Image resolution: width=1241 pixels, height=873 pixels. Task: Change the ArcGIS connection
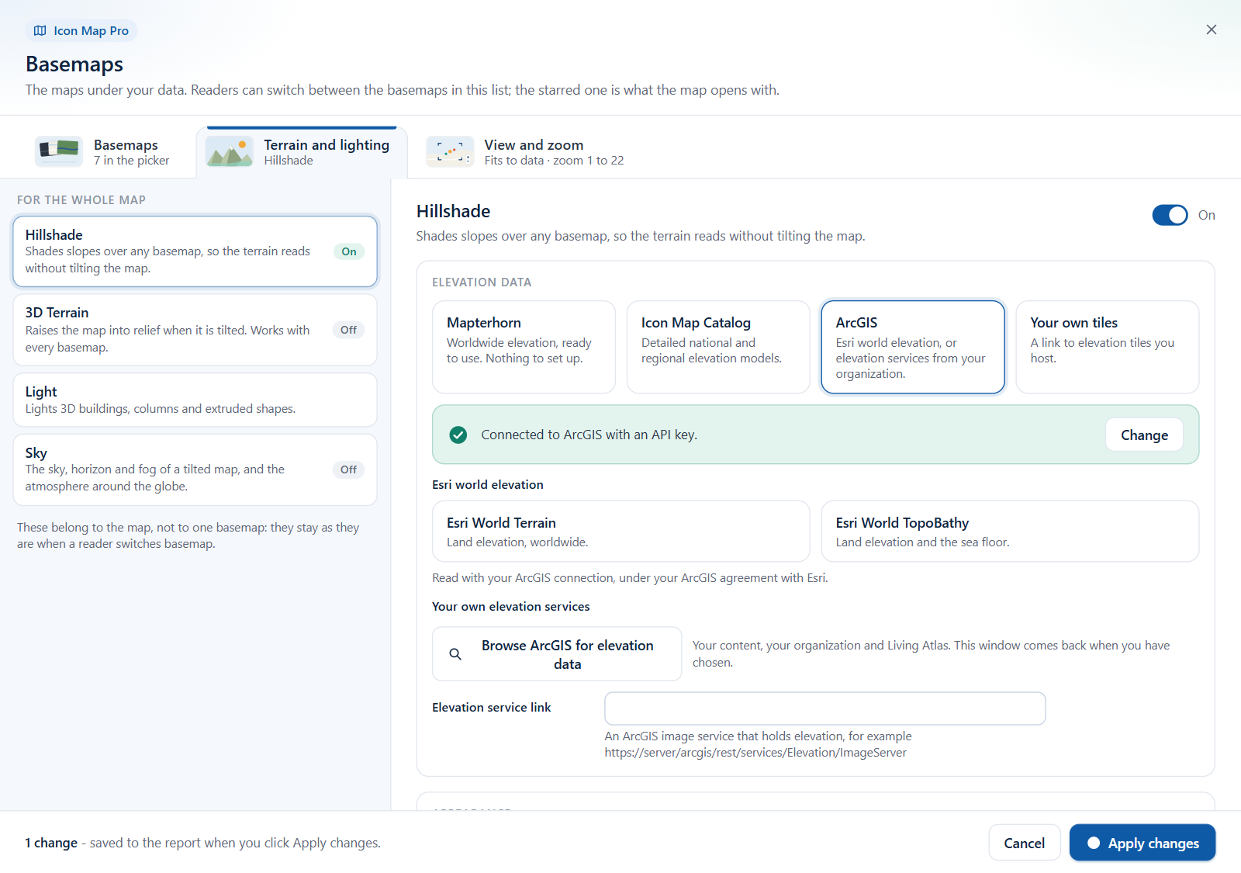[1144, 435]
